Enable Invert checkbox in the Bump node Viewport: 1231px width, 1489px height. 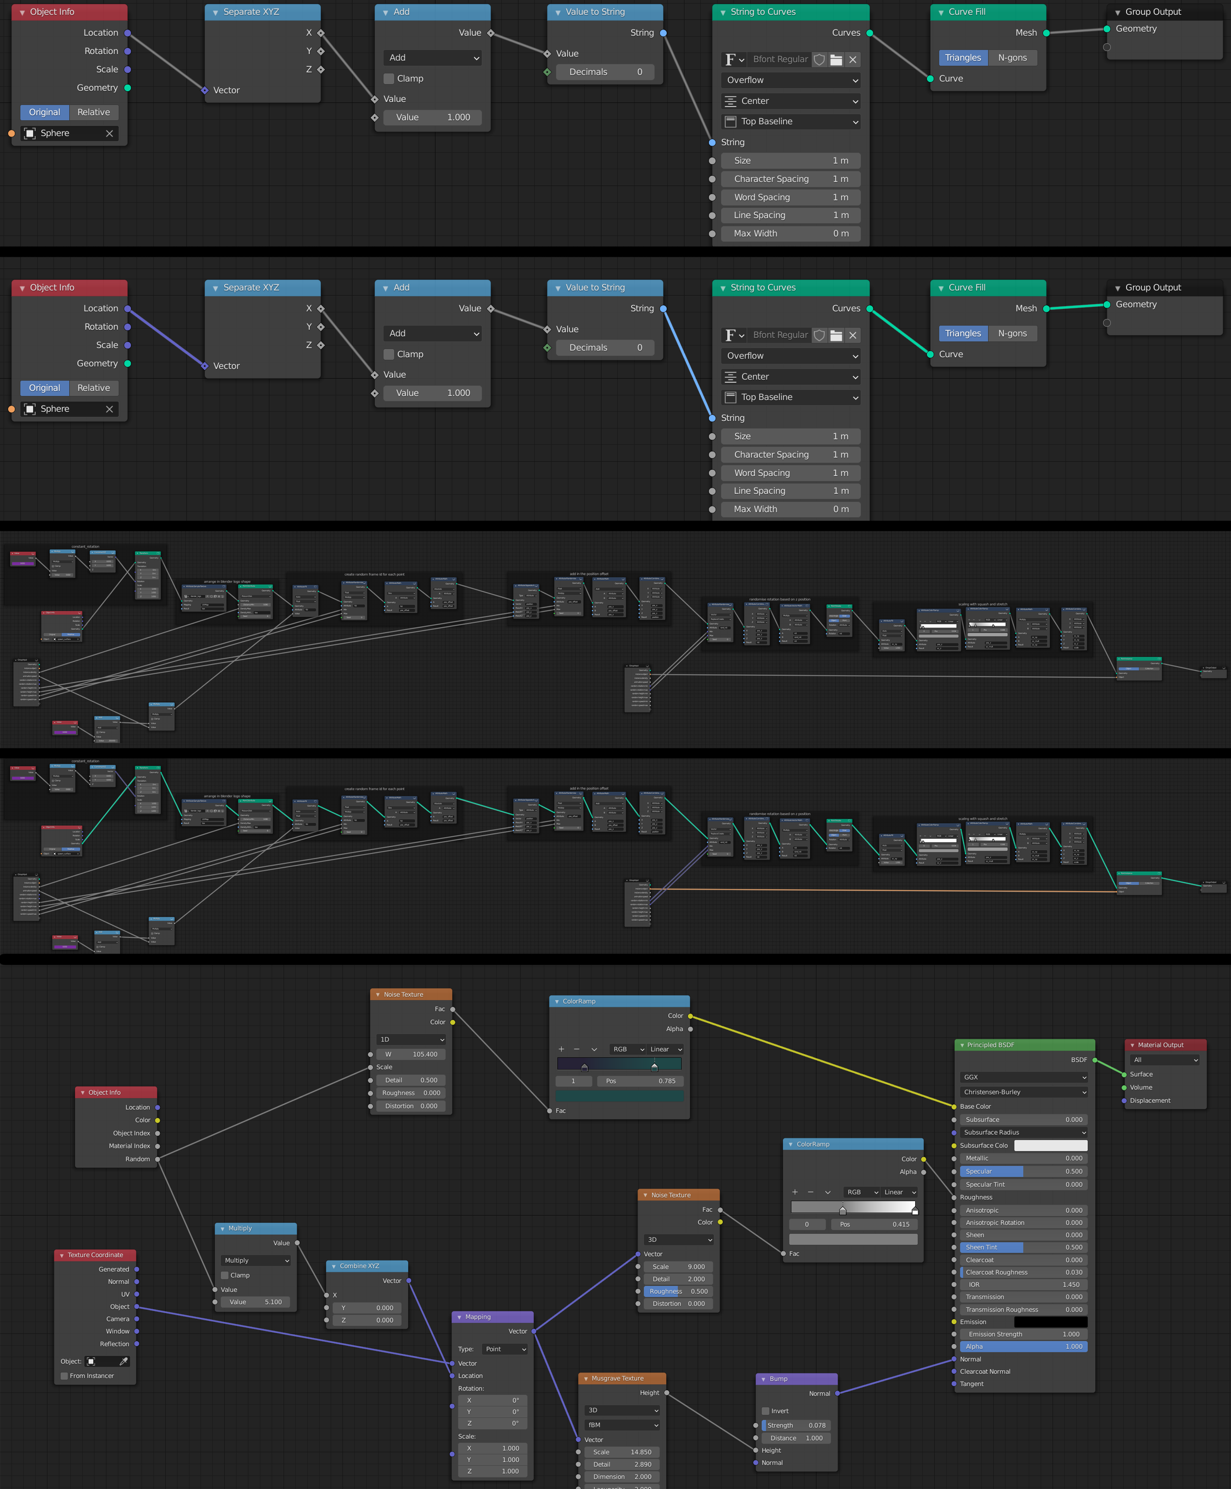pyautogui.click(x=765, y=1411)
